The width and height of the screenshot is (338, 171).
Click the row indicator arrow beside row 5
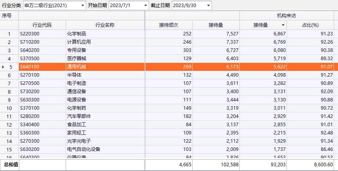tap(3, 67)
